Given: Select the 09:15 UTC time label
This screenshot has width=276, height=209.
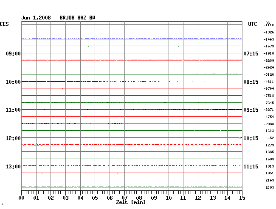Looking at the screenshot, I should pyautogui.click(x=251, y=110).
